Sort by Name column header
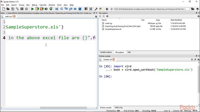The width and height of the screenshot is (200, 112). 104,20
